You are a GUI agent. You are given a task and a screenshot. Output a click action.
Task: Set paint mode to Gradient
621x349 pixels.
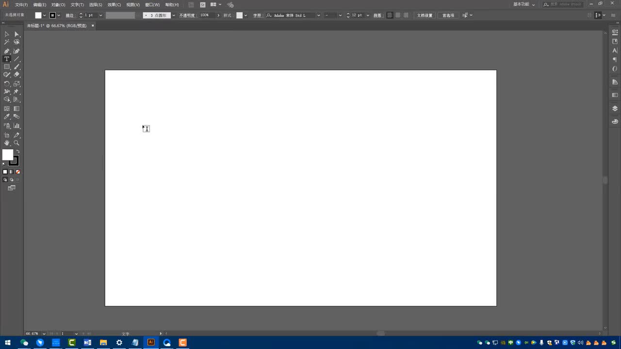pos(12,172)
